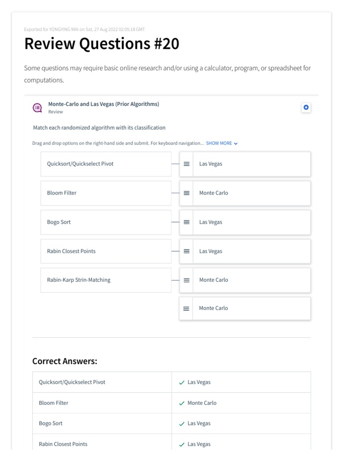Grab drag handle beside Quicksort/Quickselect Pivot answer
This screenshot has width=343, height=458.
point(187,164)
